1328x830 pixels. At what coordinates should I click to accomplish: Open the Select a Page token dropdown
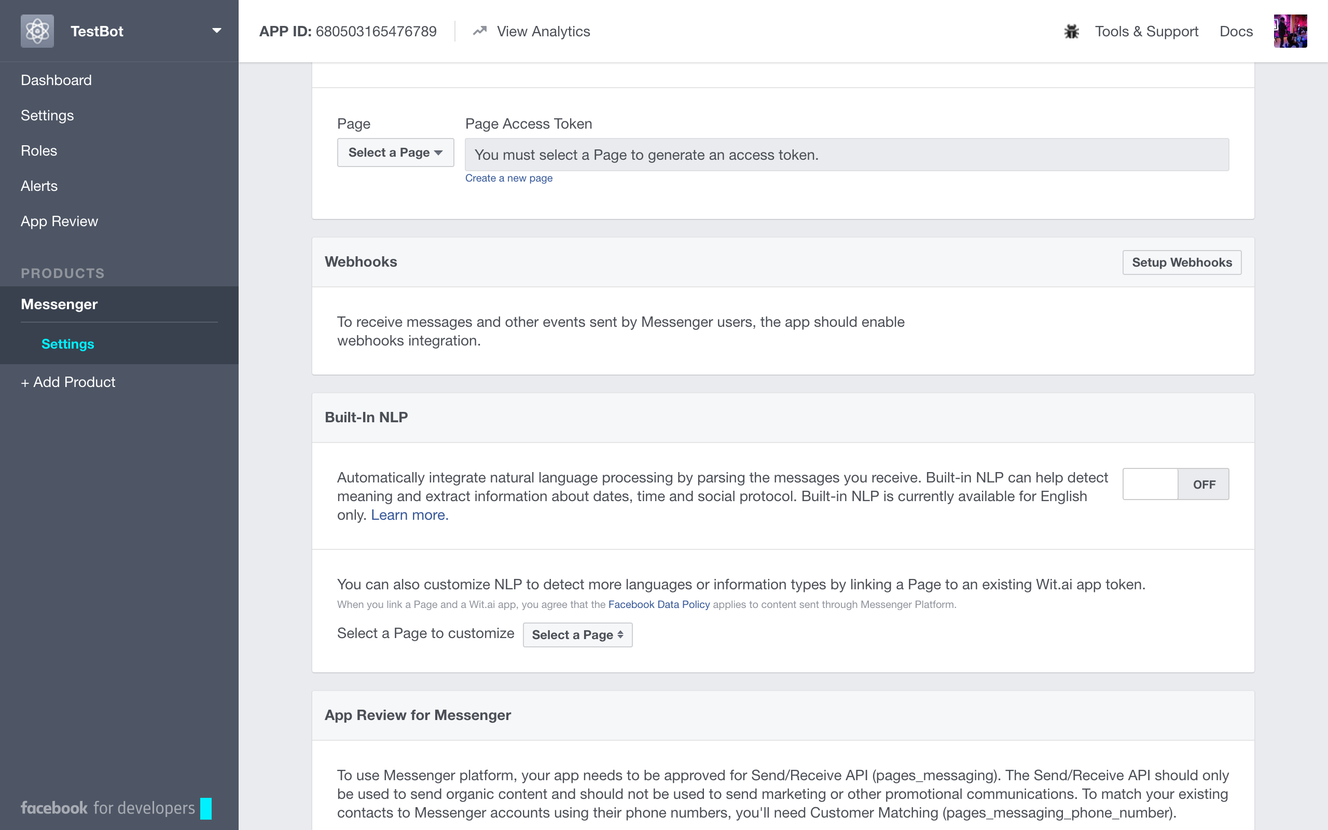coord(395,153)
